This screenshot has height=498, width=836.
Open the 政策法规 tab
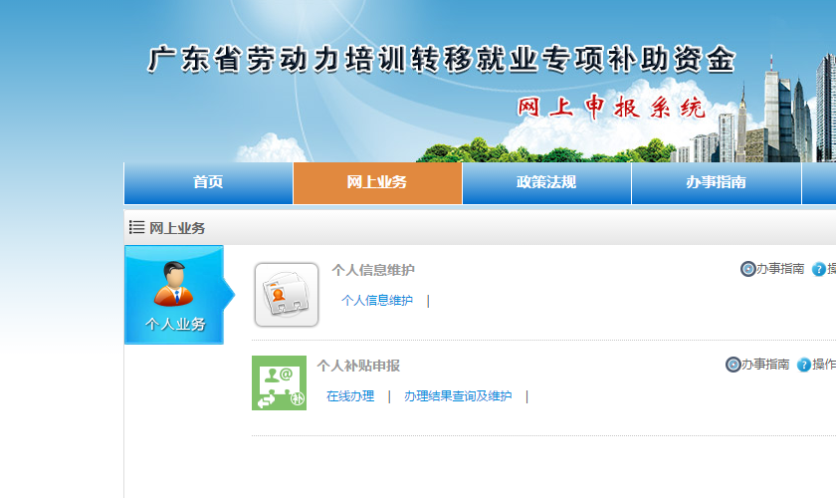point(546,182)
